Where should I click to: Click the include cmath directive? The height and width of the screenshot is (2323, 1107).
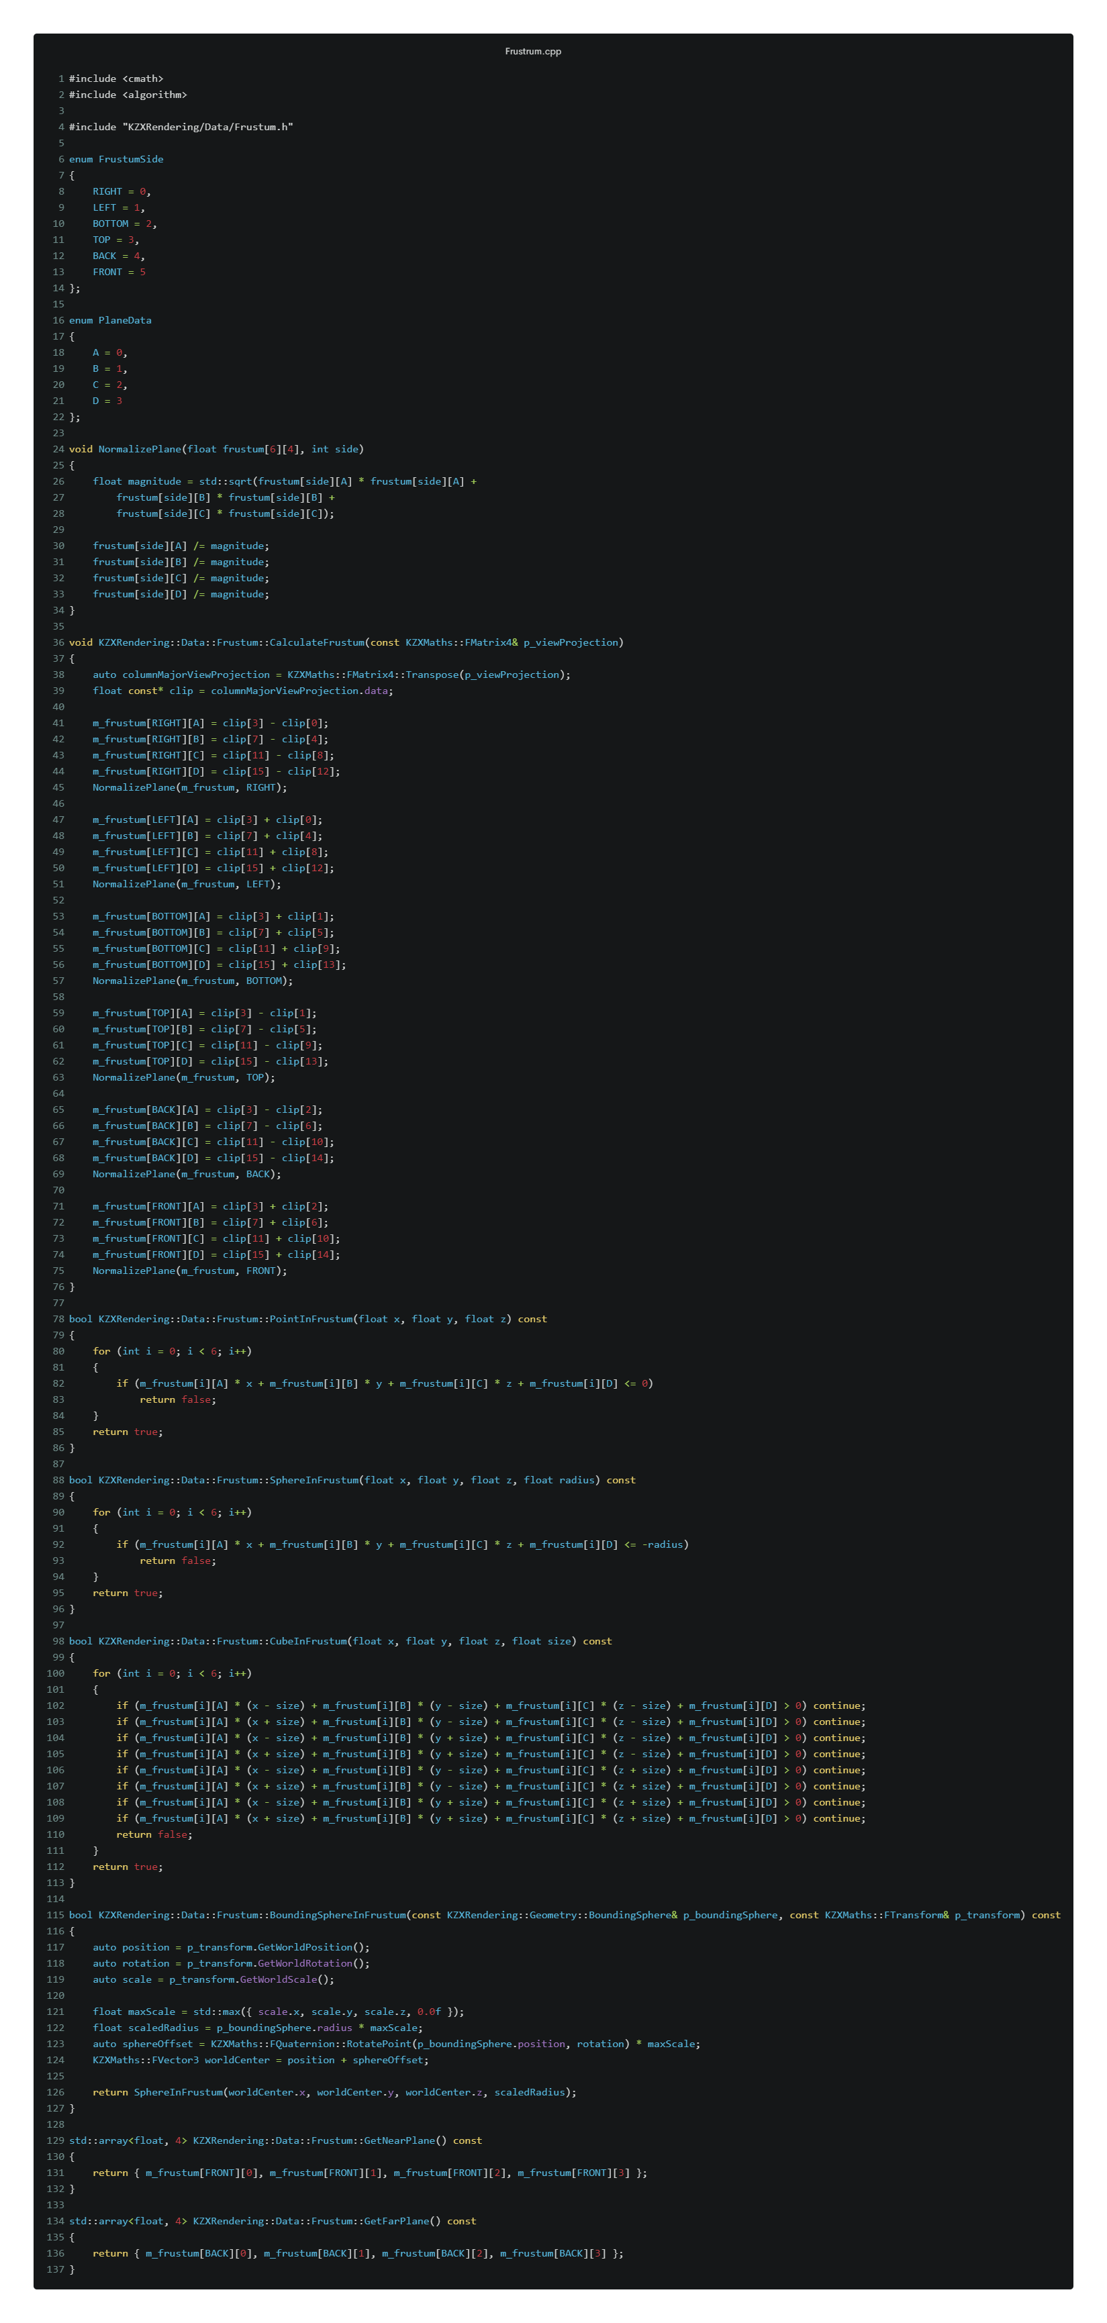click(116, 79)
